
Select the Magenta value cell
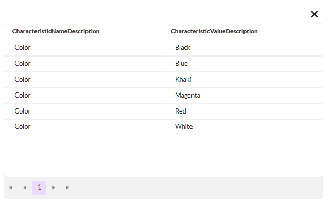coord(187,96)
